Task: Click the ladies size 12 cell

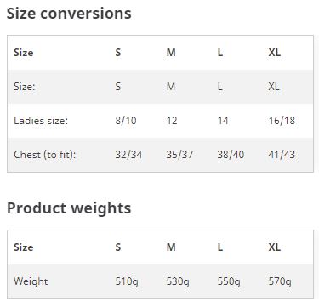Action: coord(172,121)
